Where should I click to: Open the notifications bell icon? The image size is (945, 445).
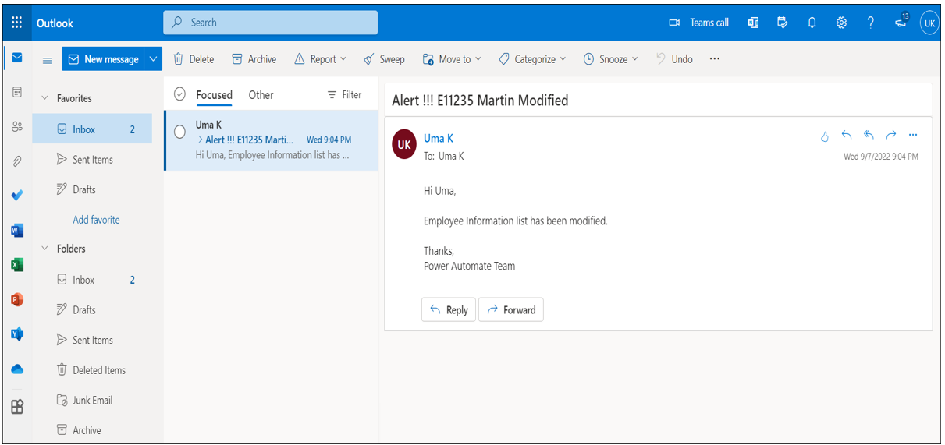pos(812,23)
